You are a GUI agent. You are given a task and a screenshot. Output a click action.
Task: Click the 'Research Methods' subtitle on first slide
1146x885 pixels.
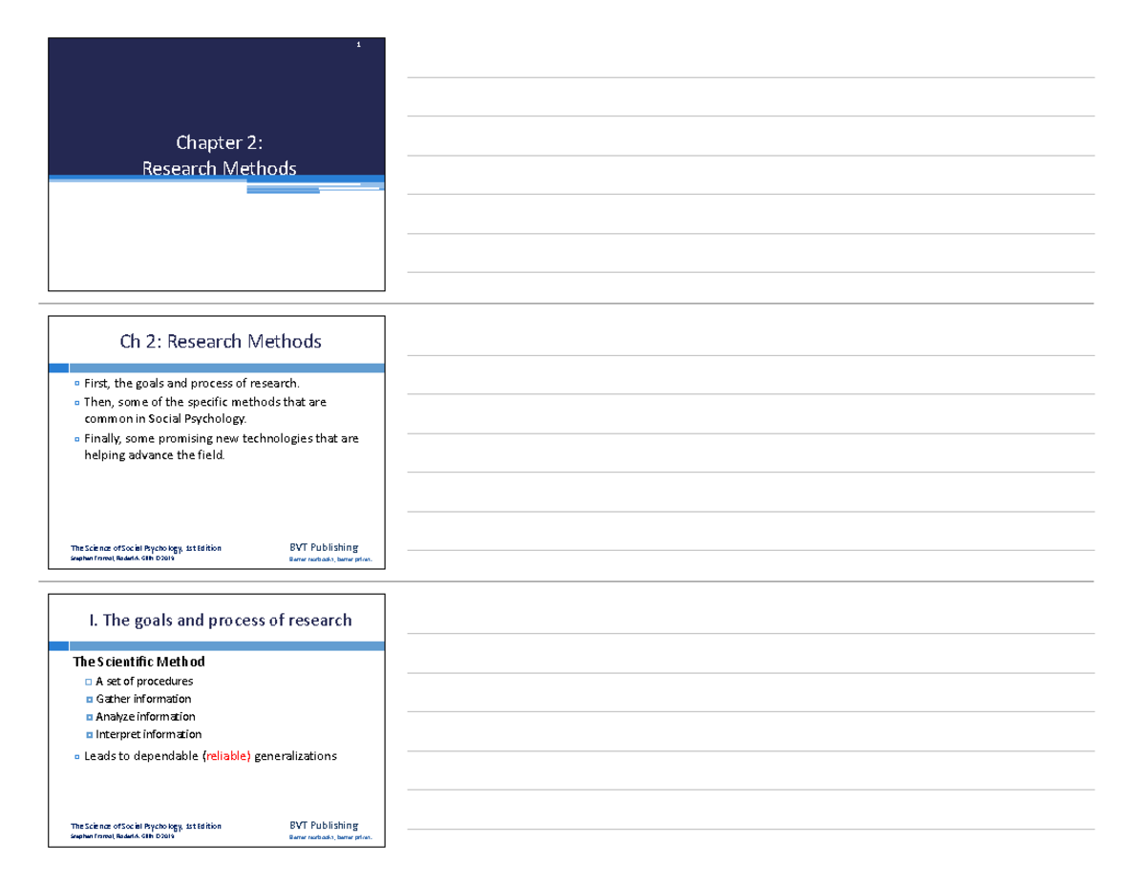pos(219,169)
